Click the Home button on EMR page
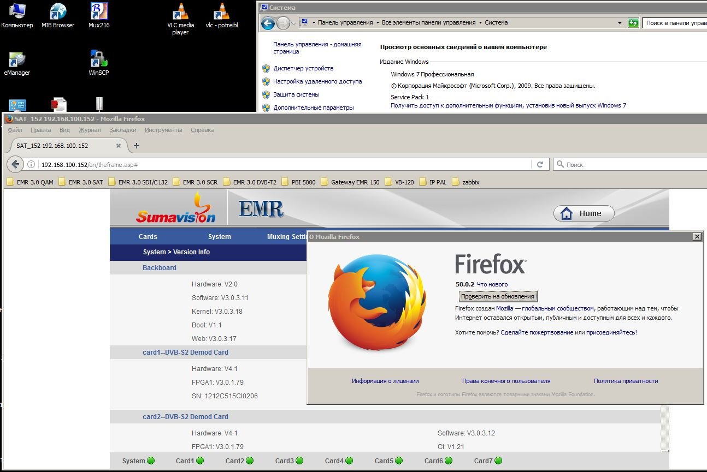This screenshot has width=707, height=472. point(584,213)
